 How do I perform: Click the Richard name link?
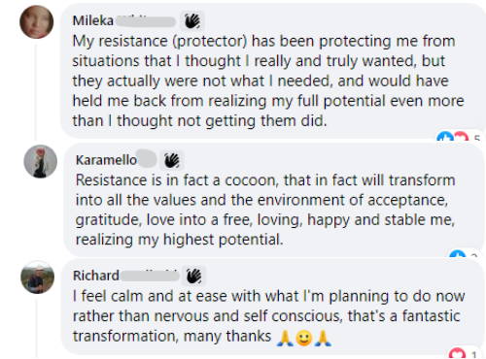[96, 276]
